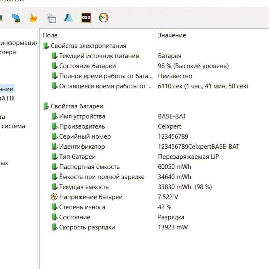Click the value Разрядка
The width and height of the screenshot is (269, 269).
click(171, 217)
